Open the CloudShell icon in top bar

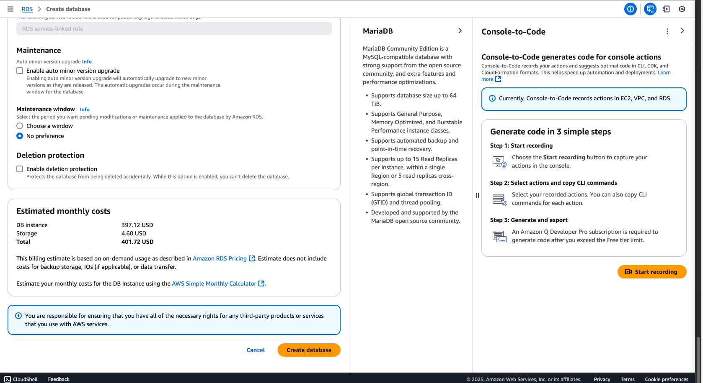pyautogui.click(x=666, y=9)
